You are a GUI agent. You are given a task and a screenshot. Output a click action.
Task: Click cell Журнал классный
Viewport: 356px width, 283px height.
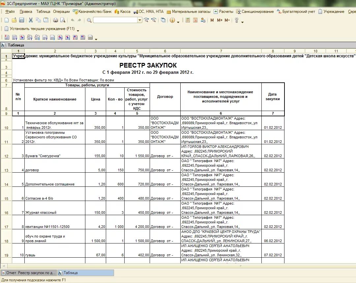pos(55,208)
